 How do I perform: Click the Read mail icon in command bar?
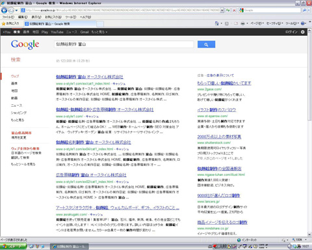(236, 23)
